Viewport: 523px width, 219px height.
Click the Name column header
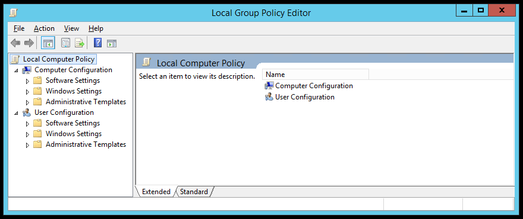(316, 75)
